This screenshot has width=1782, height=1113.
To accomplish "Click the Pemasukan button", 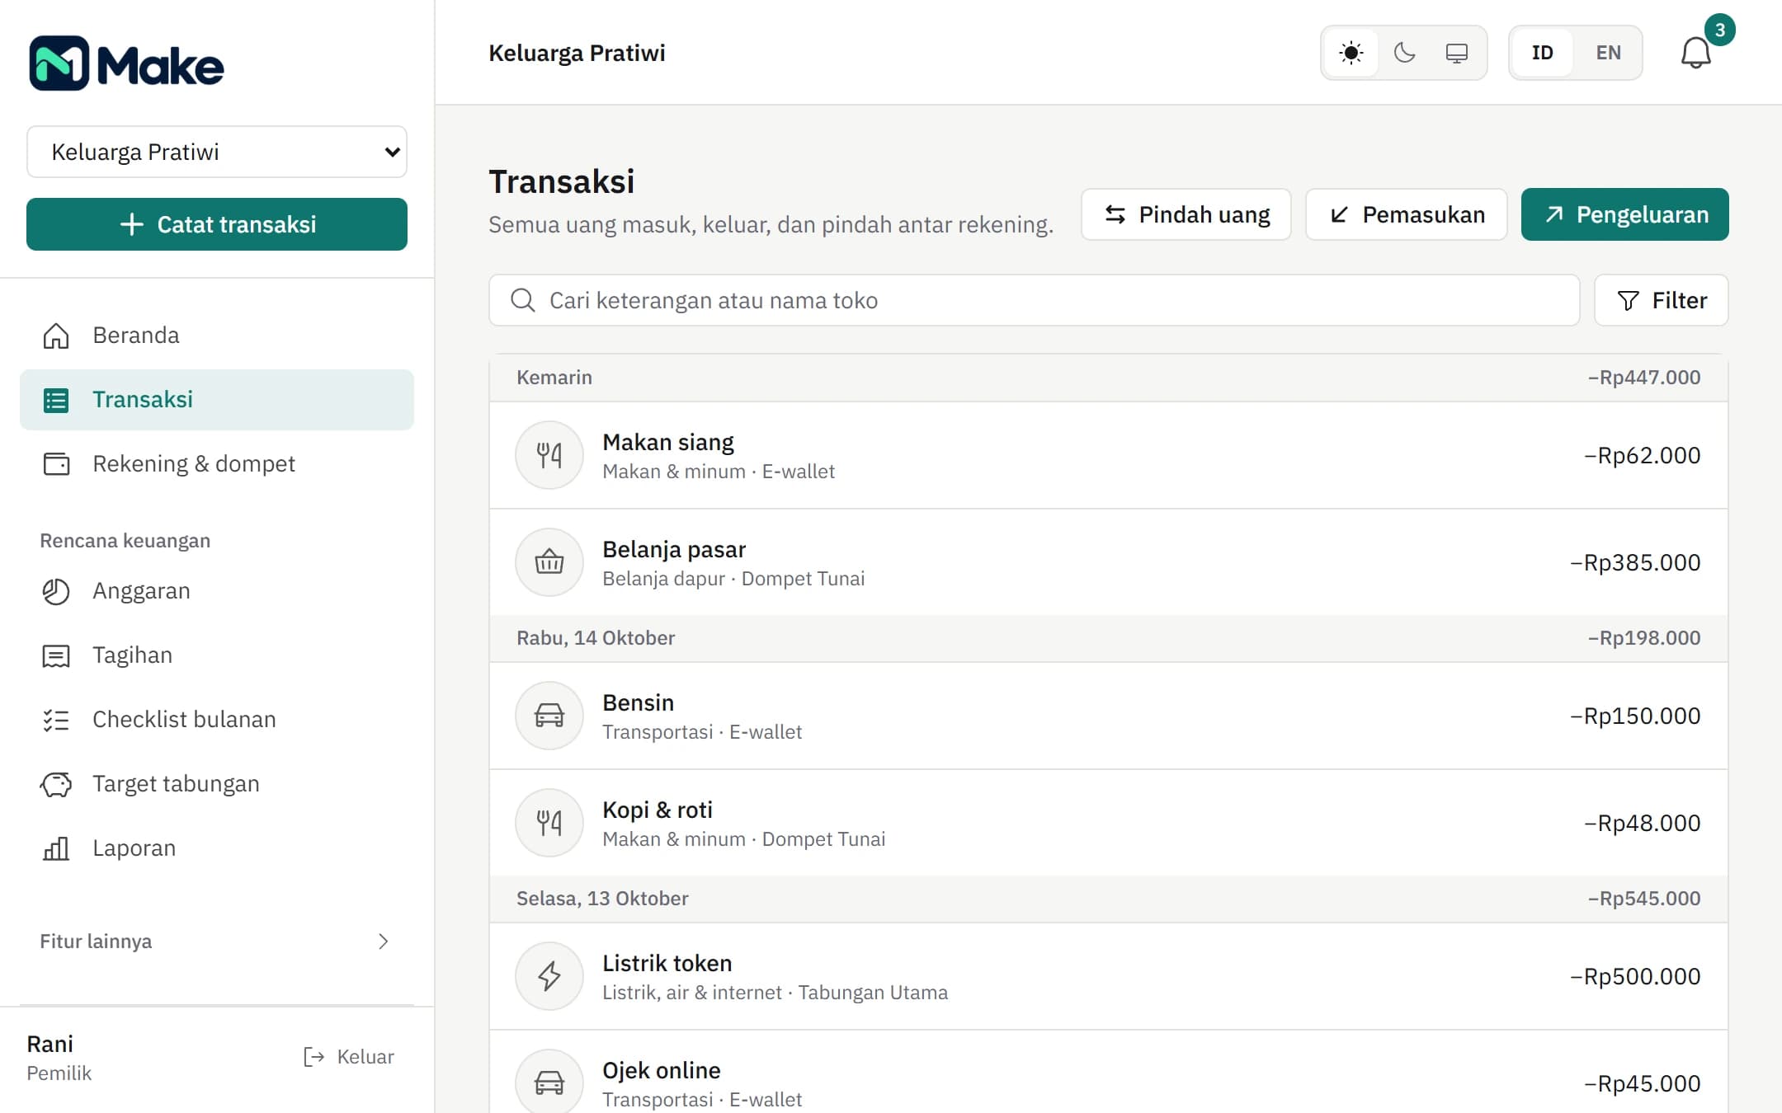I will [1407, 214].
